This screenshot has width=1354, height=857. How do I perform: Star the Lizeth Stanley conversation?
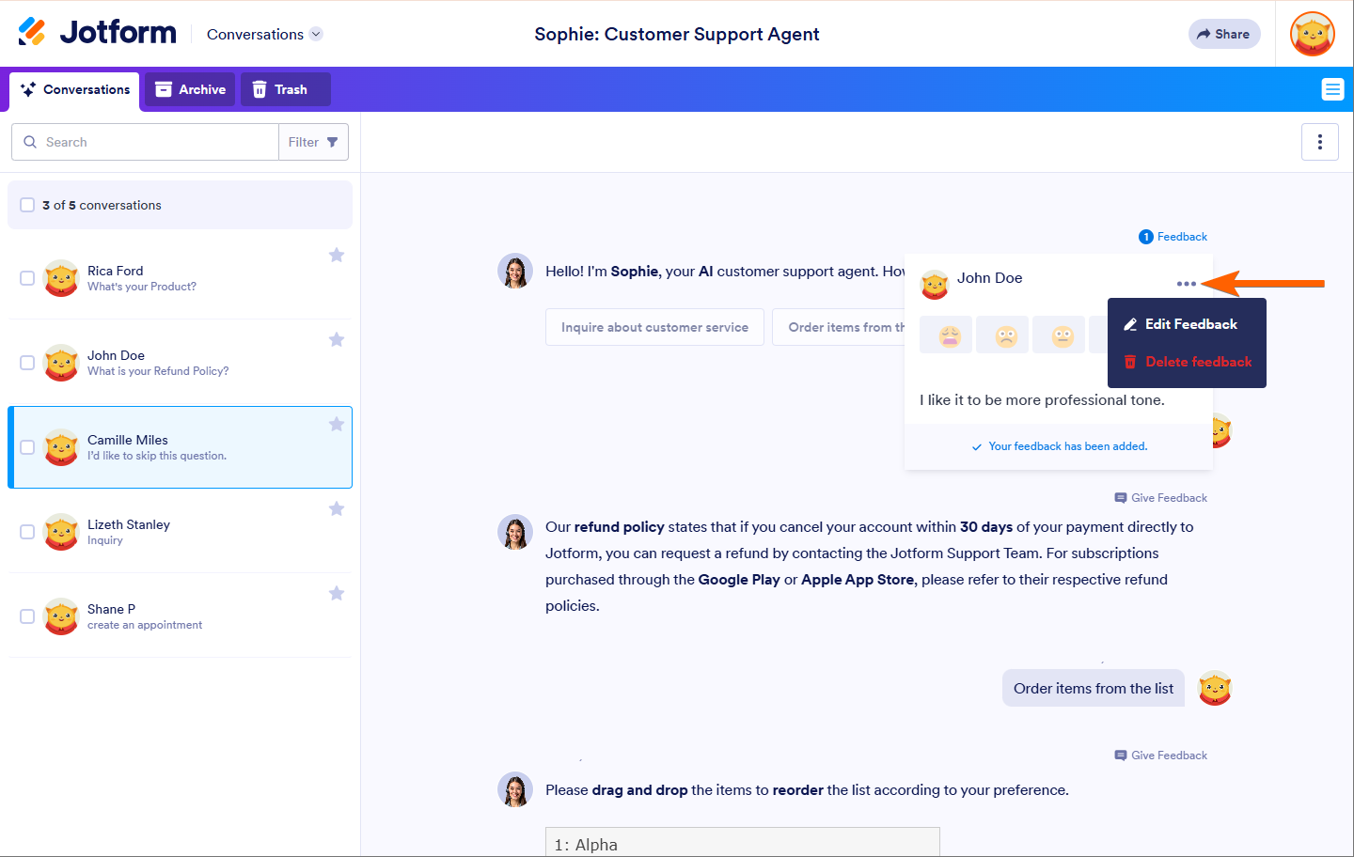click(x=337, y=509)
